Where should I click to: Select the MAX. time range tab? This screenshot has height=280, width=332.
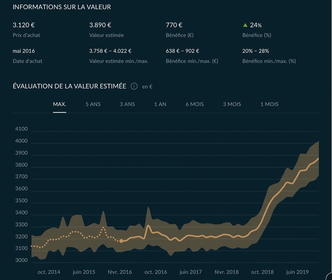60,104
